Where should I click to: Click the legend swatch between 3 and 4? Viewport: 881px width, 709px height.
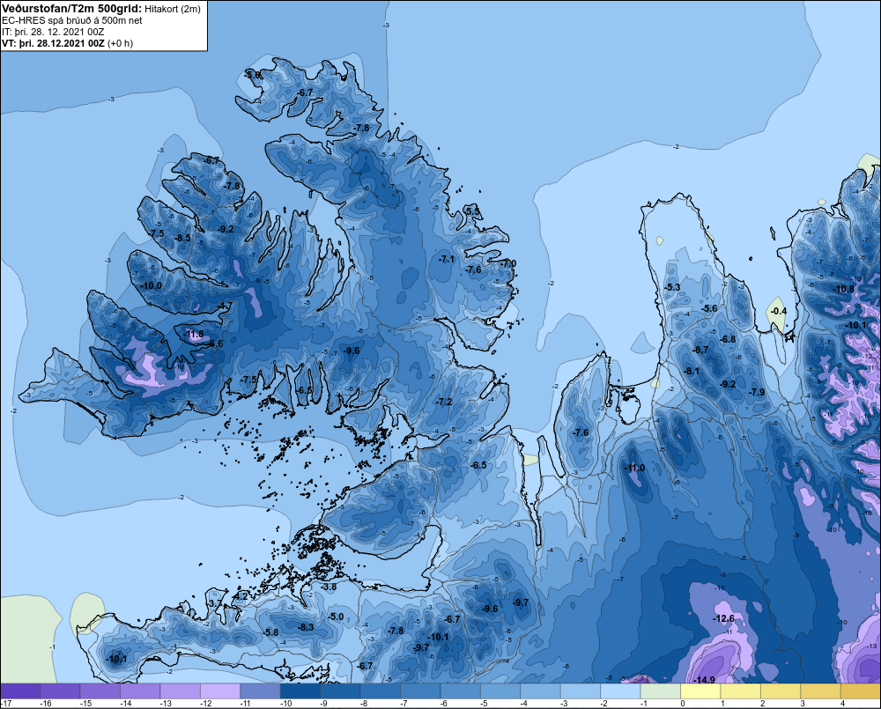[820, 691]
